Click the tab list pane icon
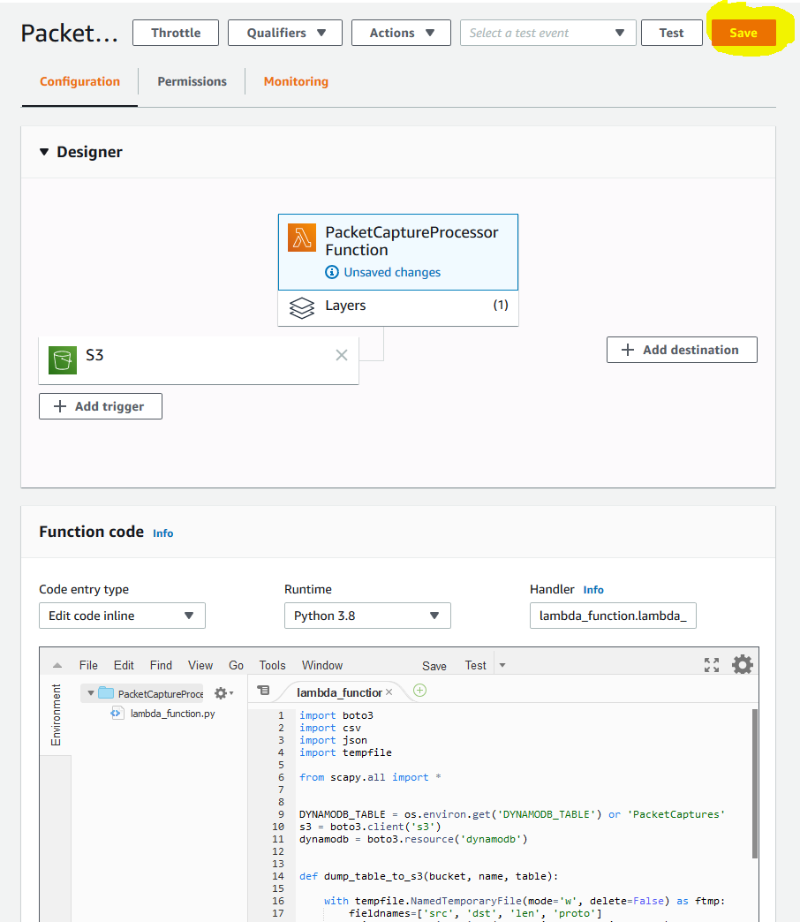 coord(263,691)
